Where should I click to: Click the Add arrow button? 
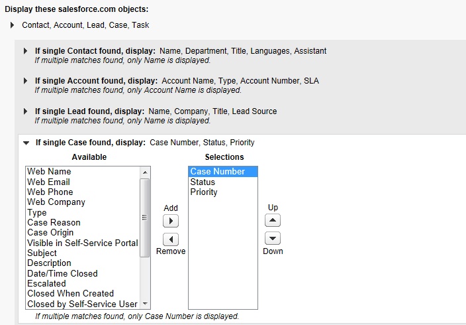[x=170, y=221]
